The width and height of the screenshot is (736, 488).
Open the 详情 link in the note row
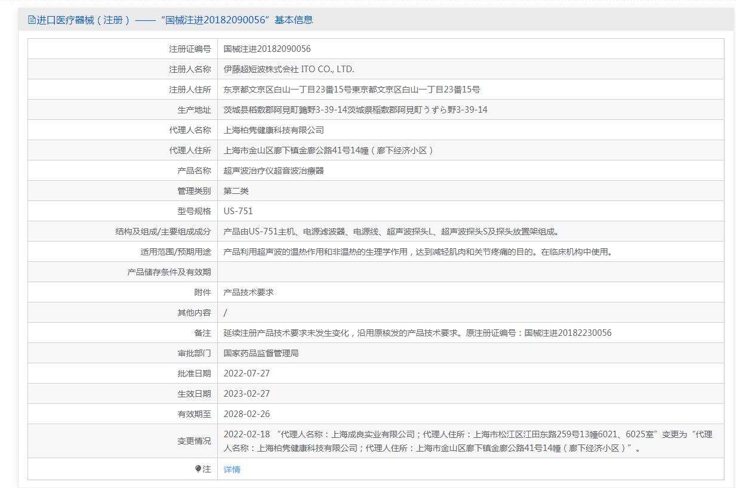pyautogui.click(x=232, y=470)
